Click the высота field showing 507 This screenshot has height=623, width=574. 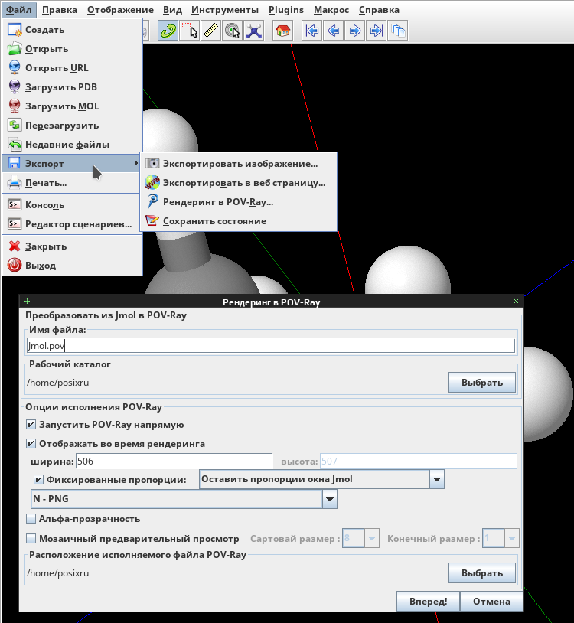[x=419, y=462]
